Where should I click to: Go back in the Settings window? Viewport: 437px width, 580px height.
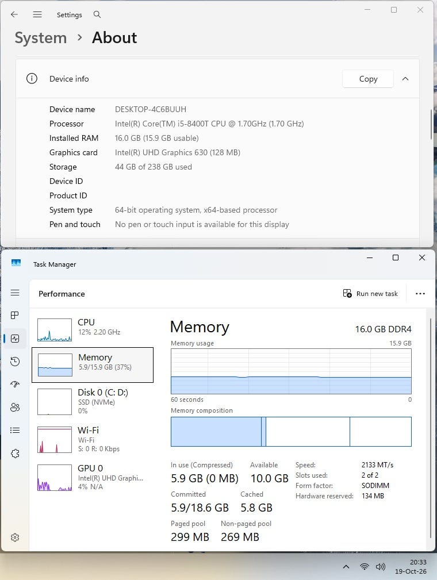point(14,14)
